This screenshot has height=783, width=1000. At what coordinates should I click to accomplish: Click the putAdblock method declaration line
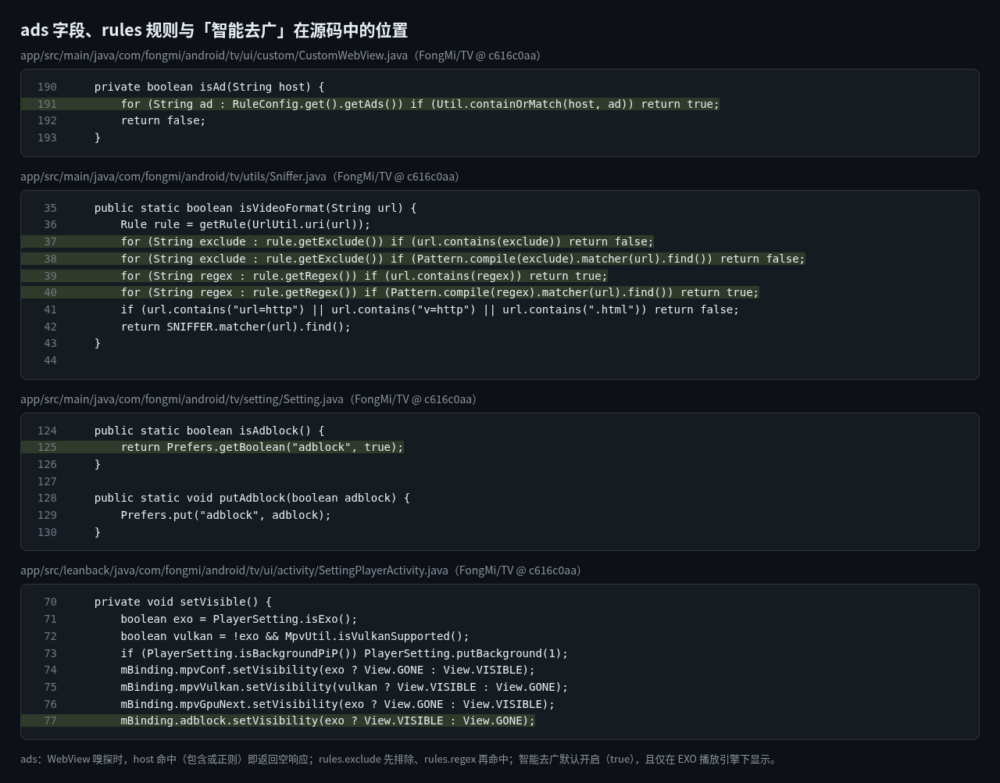point(252,498)
